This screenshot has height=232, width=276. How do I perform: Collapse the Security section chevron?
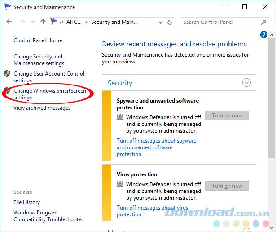246,83
